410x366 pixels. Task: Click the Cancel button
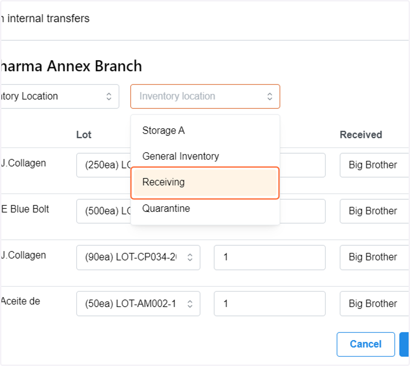click(x=366, y=344)
